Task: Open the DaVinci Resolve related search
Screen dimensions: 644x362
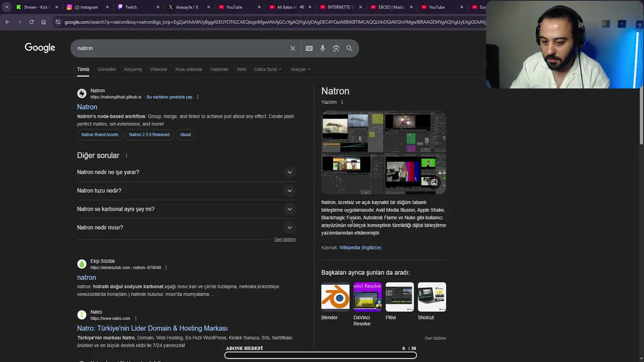Action: [367, 305]
